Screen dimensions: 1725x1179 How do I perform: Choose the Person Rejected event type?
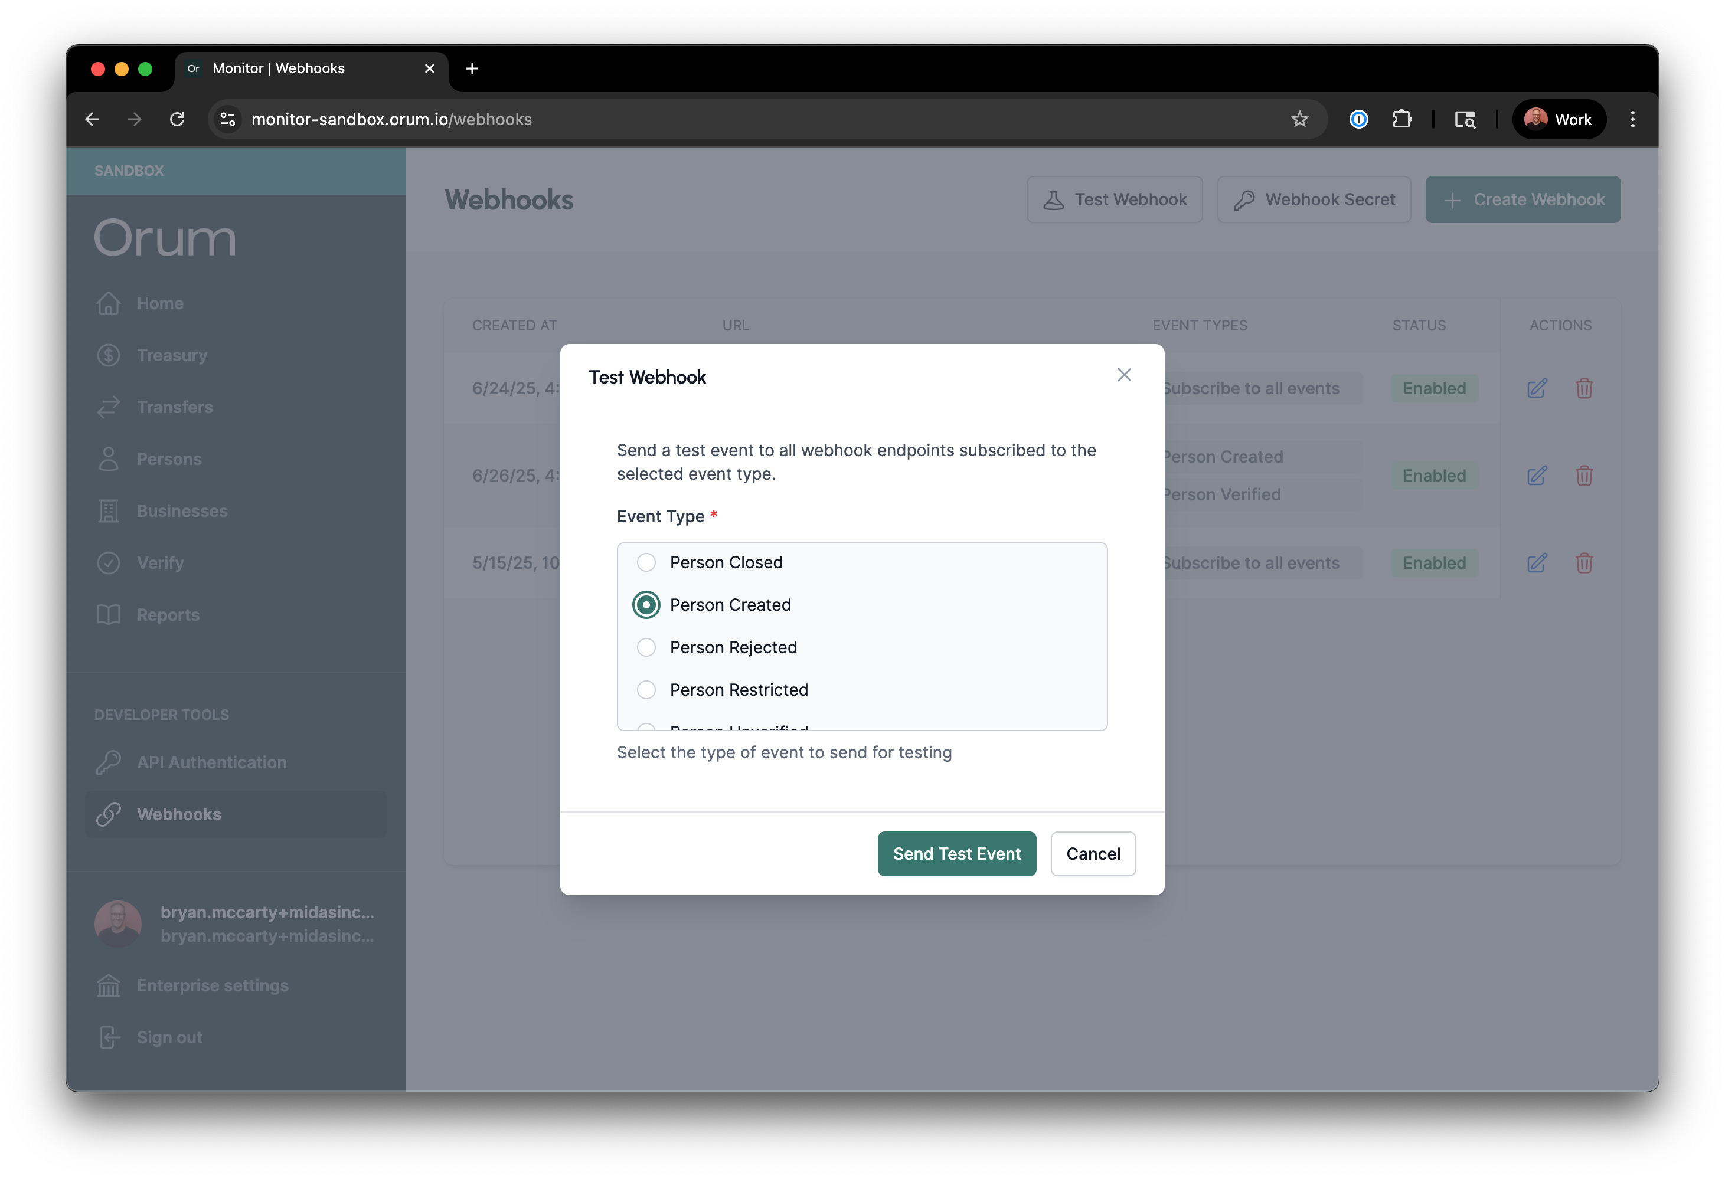646,647
